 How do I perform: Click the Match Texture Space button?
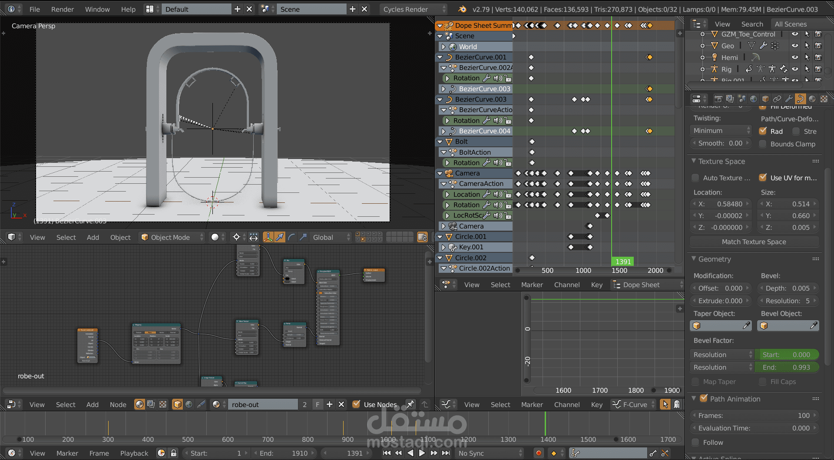[754, 242]
